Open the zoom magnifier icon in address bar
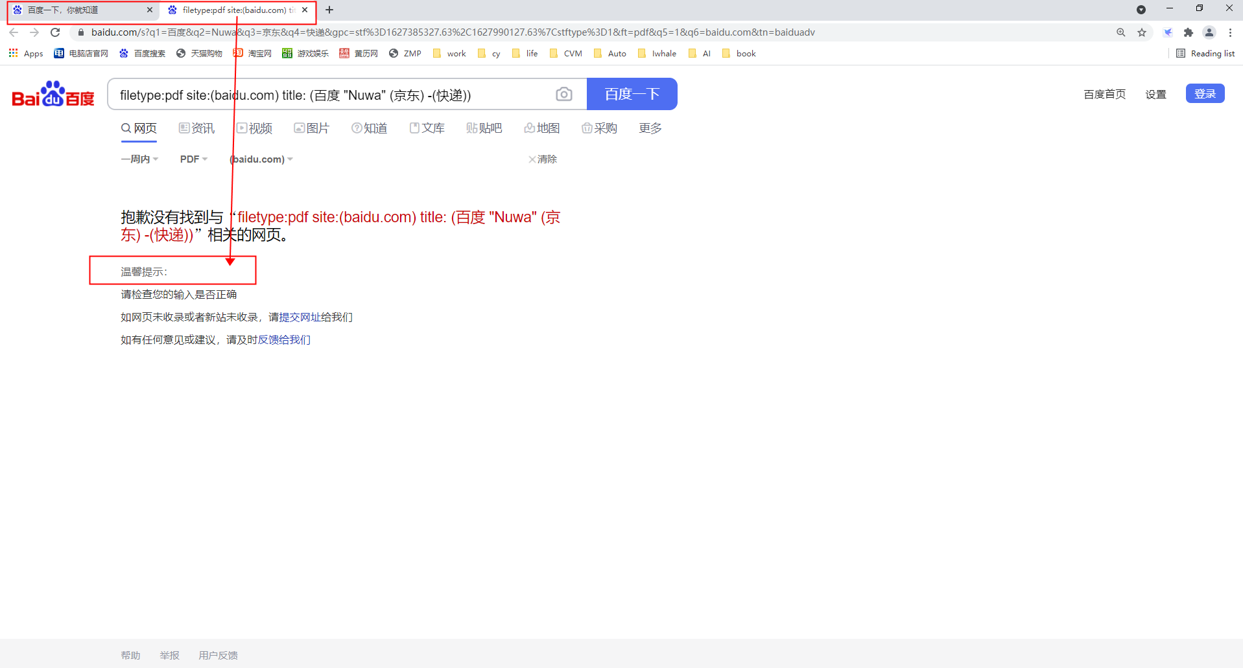The width and height of the screenshot is (1243, 668). pyautogui.click(x=1121, y=32)
